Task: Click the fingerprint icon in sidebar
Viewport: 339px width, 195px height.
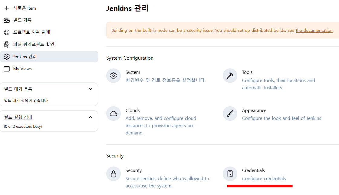Action: pos(7,45)
